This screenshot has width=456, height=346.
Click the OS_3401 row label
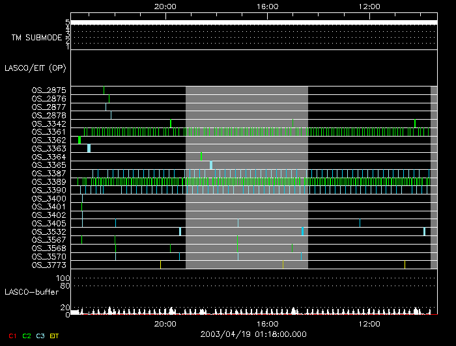49,207
